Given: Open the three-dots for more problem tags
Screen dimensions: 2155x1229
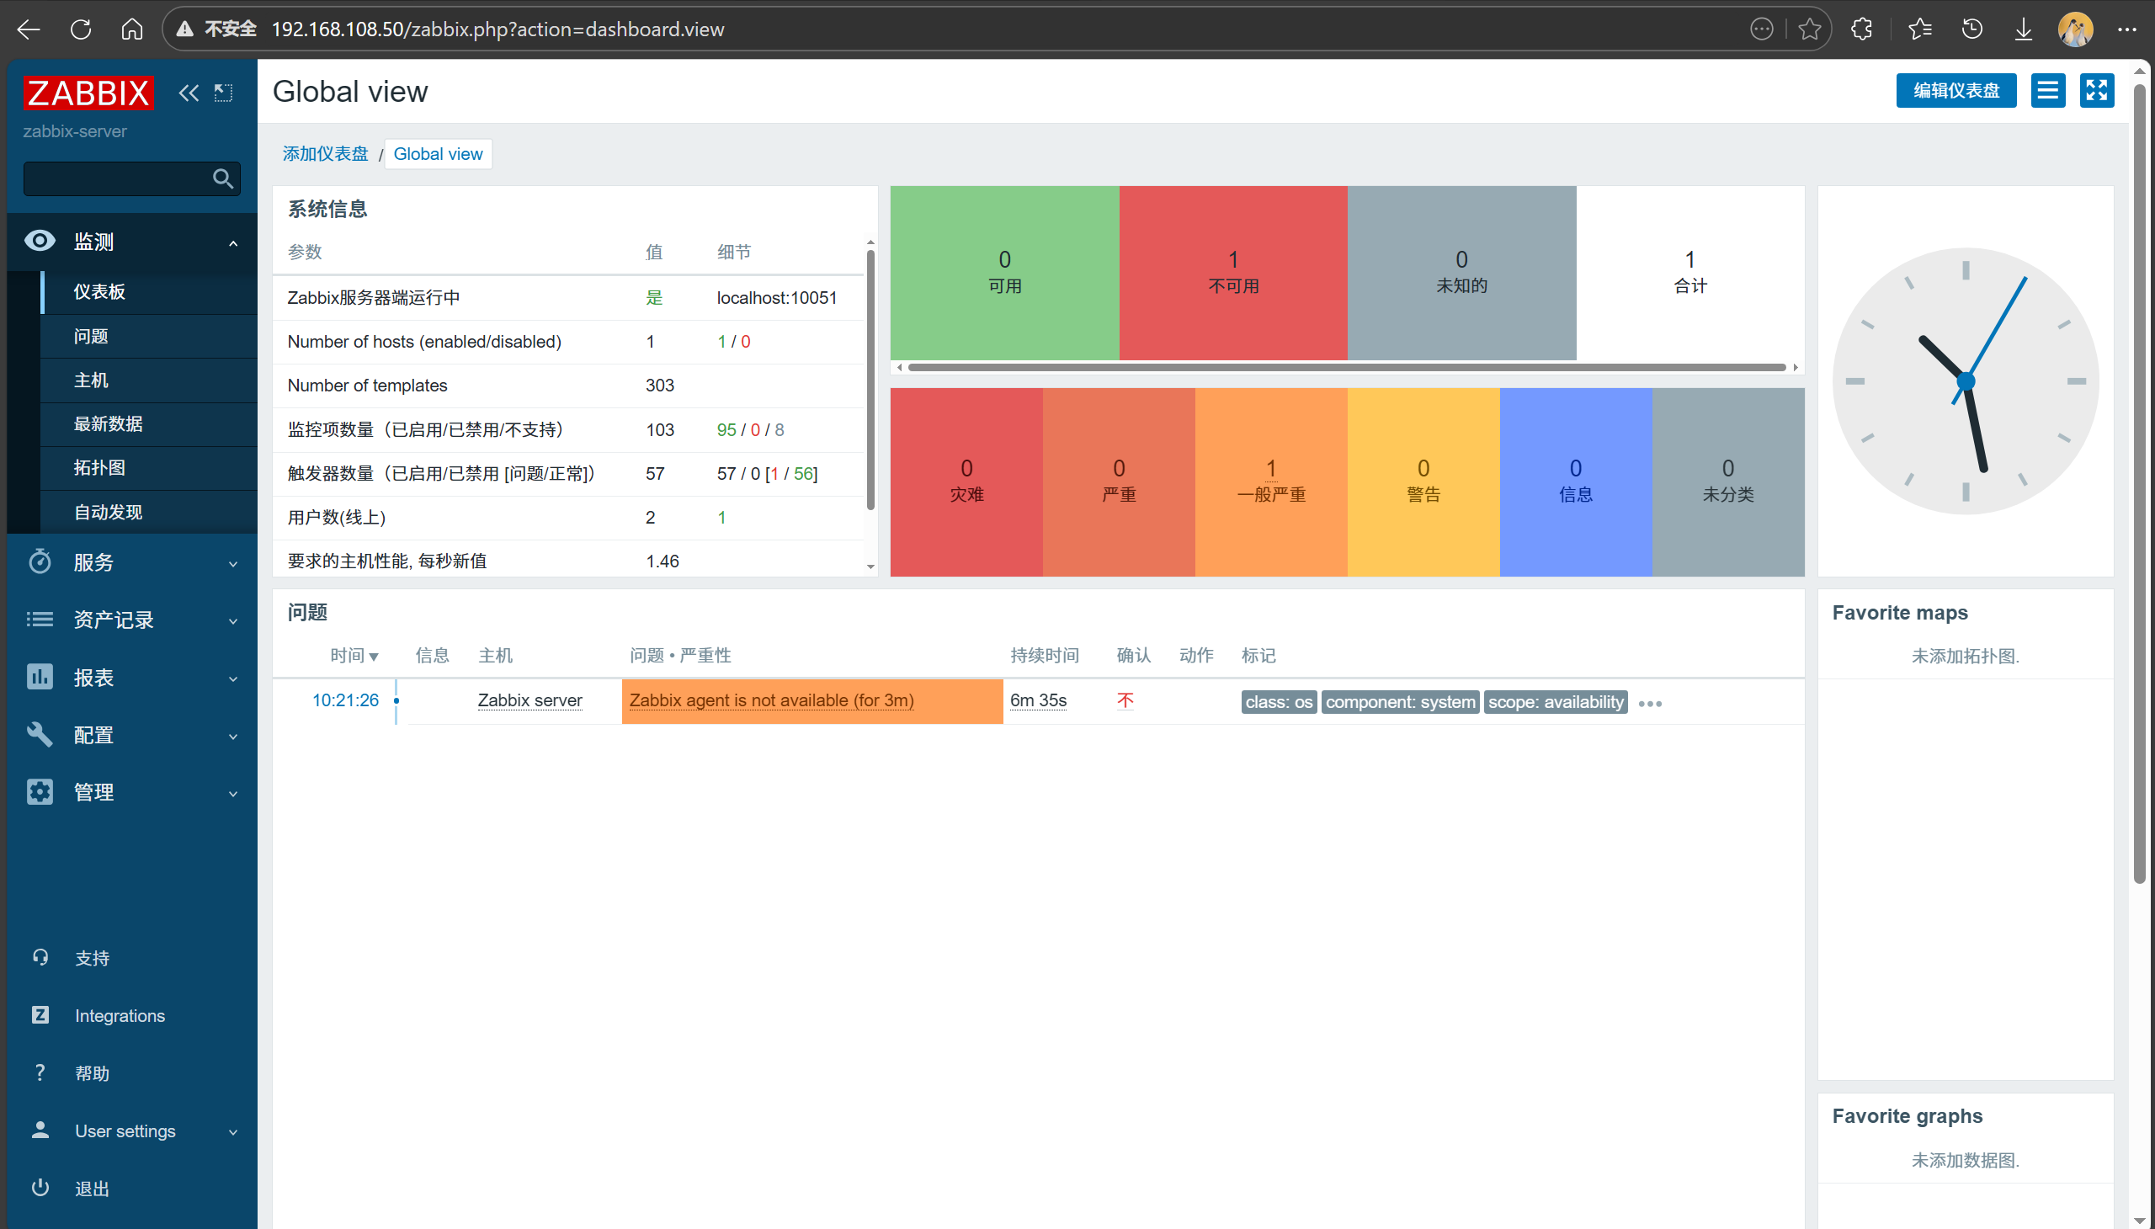Looking at the screenshot, I should pyautogui.click(x=1649, y=703).
